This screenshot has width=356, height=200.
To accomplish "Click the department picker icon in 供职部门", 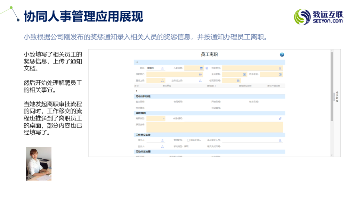I will coord(200,74).
